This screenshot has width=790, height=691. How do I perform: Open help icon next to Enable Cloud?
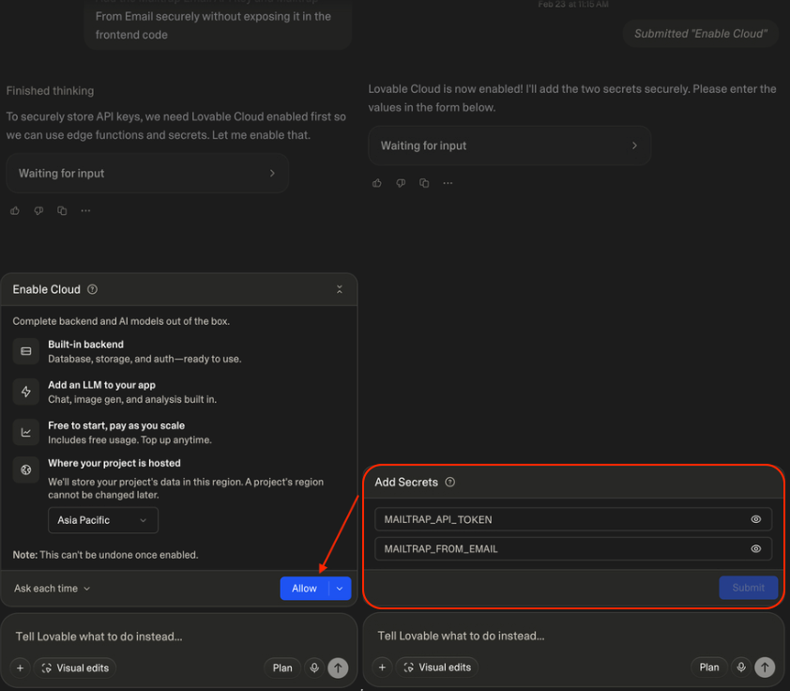(92, 289)
